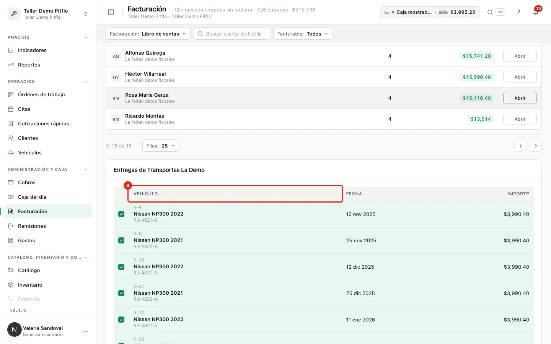Go to Facturación in the sidebar
551x344 pixels.
click(x=48, y=211)
